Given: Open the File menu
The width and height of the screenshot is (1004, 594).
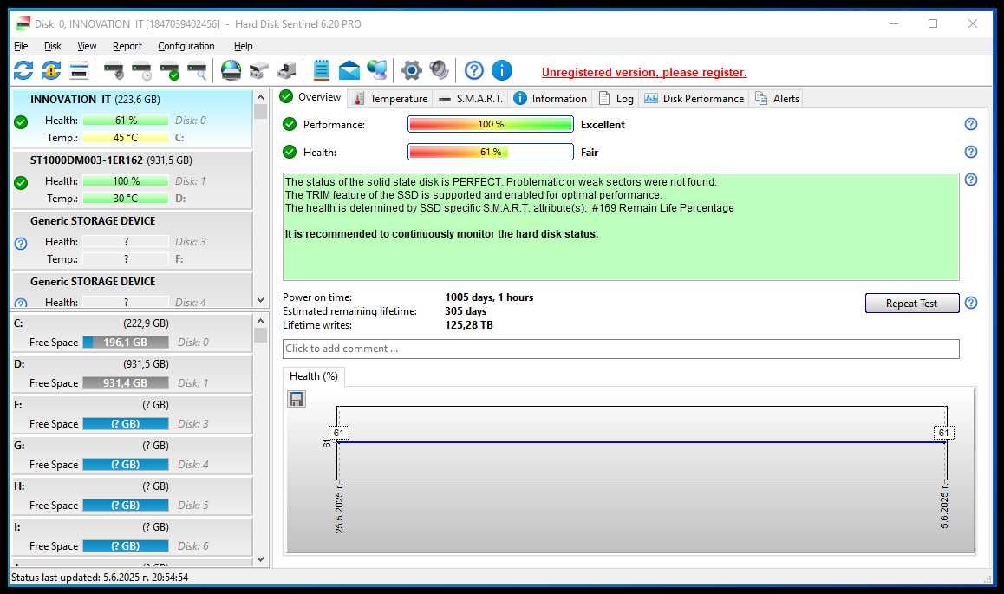Looking at the screenshot, I should 21,46.
